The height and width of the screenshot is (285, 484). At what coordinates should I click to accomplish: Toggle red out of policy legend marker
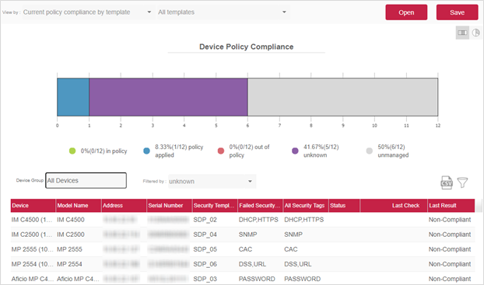[x=221, y=151]
